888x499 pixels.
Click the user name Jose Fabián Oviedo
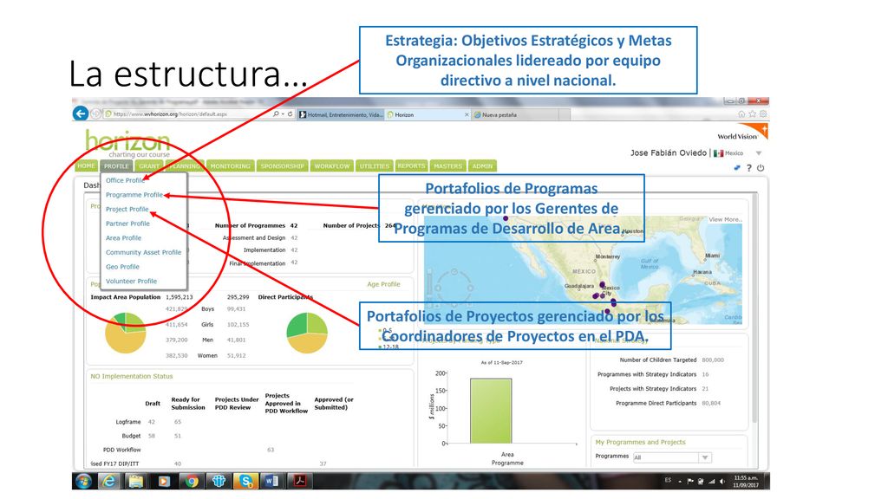point(669,152)
